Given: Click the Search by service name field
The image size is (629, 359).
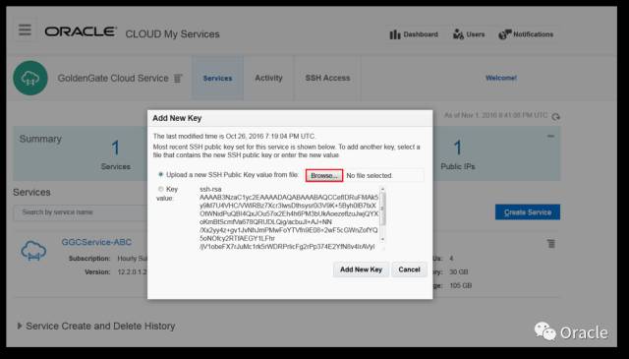Looking at the screenshot, I should click(x=81, y=212).
